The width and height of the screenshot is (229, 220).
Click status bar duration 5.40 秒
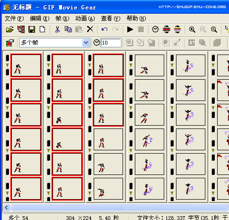tap(109, 218)
